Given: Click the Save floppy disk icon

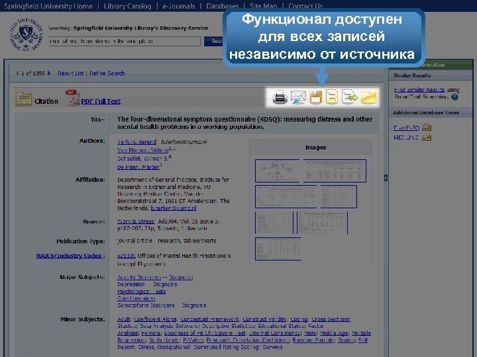Looking at the screenshot, I should click(316, 97).
